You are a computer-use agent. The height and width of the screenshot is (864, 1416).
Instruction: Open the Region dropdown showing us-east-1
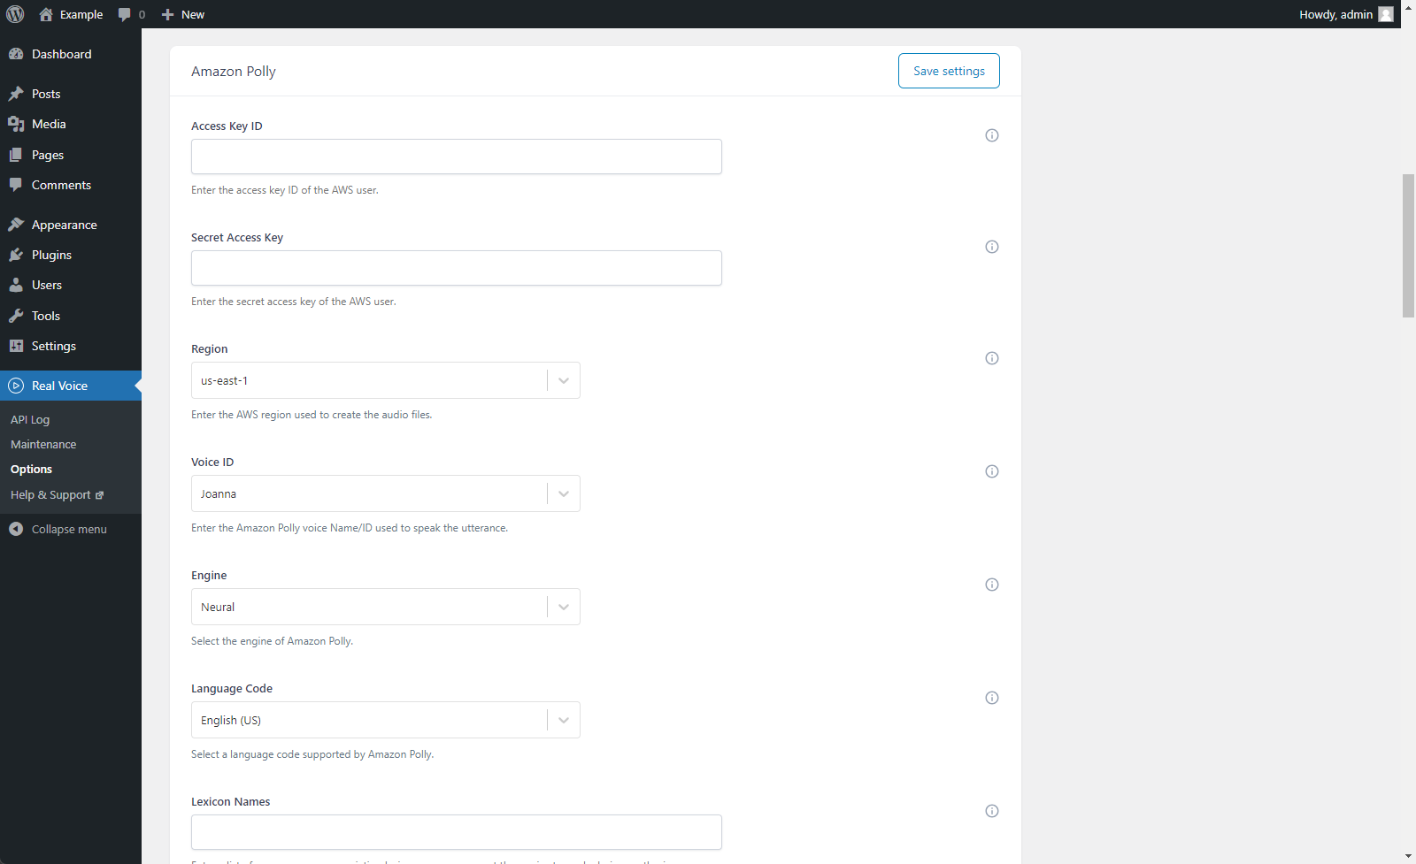[386, 380]
